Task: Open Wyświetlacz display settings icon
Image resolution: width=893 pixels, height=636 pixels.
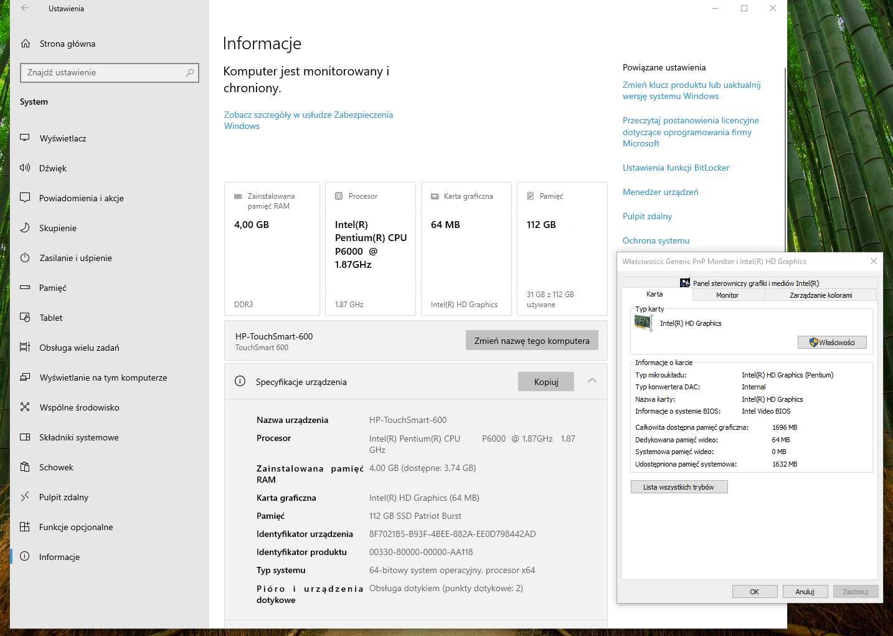Action: pos(25,138)
